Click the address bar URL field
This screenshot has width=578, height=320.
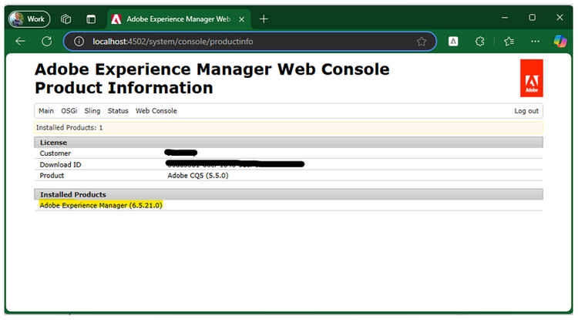click(250, 42)
